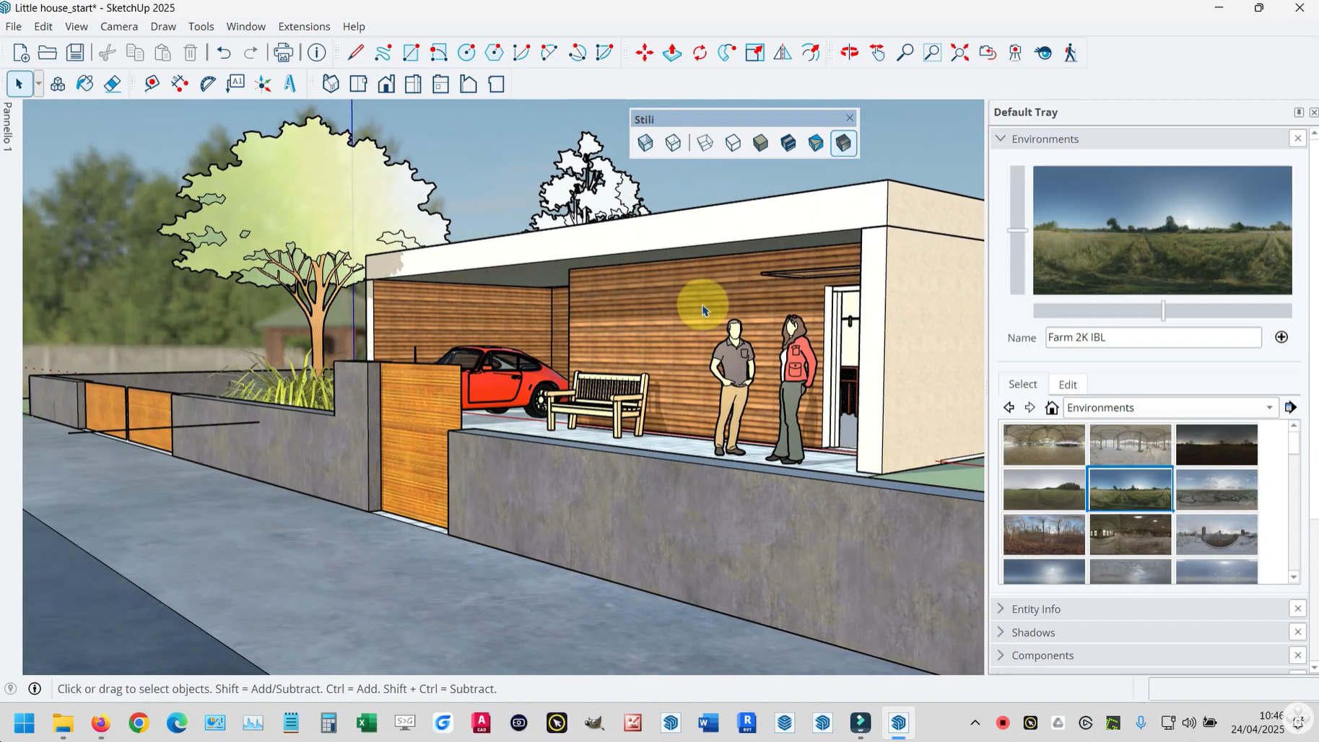This screenshot has width=1319, height=742.
Task: Choose the Paint Bucket tool
Action: pyautogui.click(x=85, y=84)
